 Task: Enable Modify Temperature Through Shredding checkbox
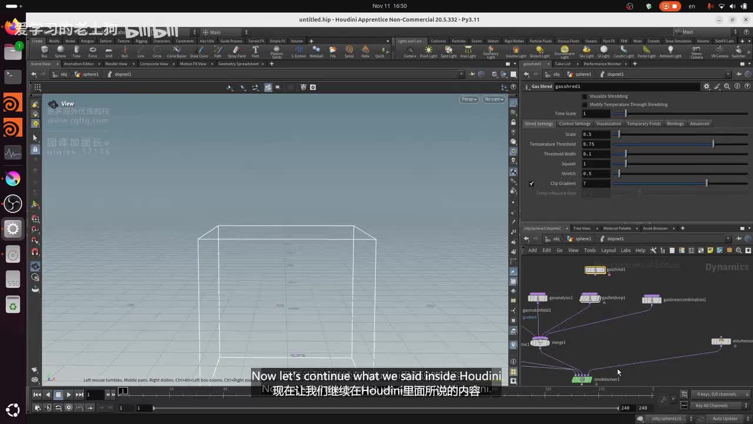584,104
